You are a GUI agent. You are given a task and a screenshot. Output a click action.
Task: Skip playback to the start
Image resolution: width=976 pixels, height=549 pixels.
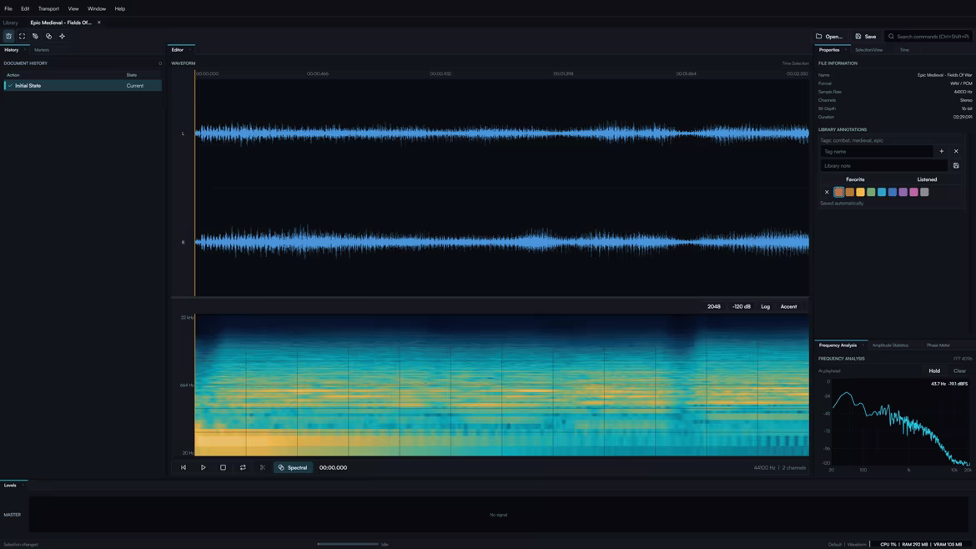(184, 467)
